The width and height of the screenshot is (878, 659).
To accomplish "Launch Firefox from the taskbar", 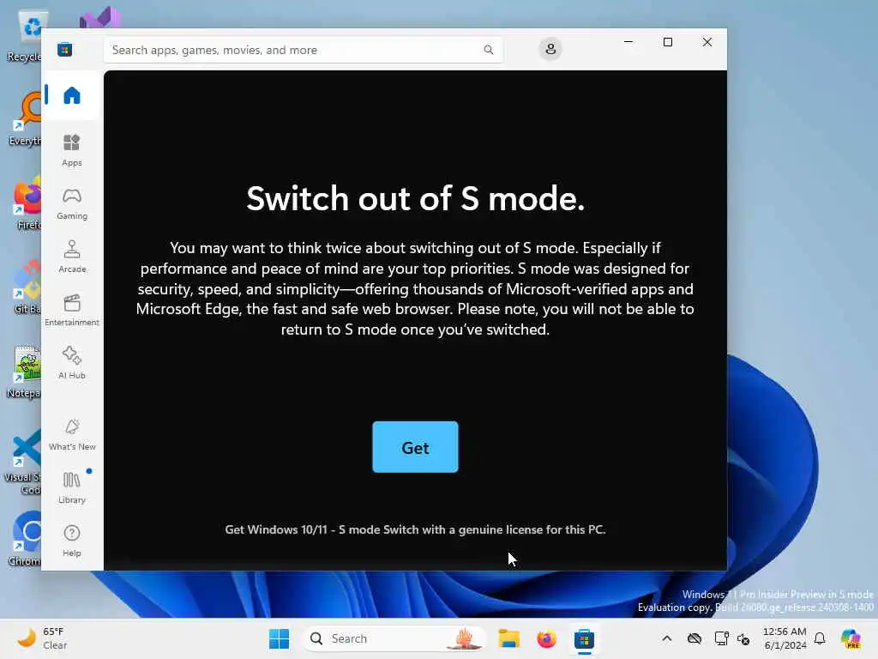I will [x=546, y=638].
